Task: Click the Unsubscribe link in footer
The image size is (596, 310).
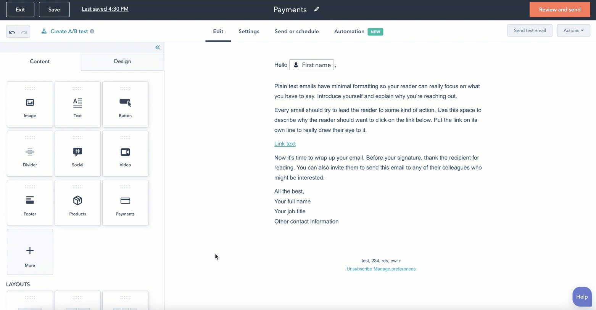Action: click(x=359, y=269)
